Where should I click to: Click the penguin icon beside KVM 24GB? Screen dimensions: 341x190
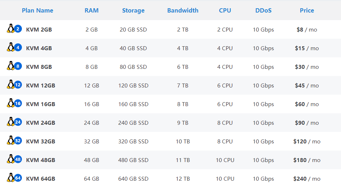click(11, 122)
